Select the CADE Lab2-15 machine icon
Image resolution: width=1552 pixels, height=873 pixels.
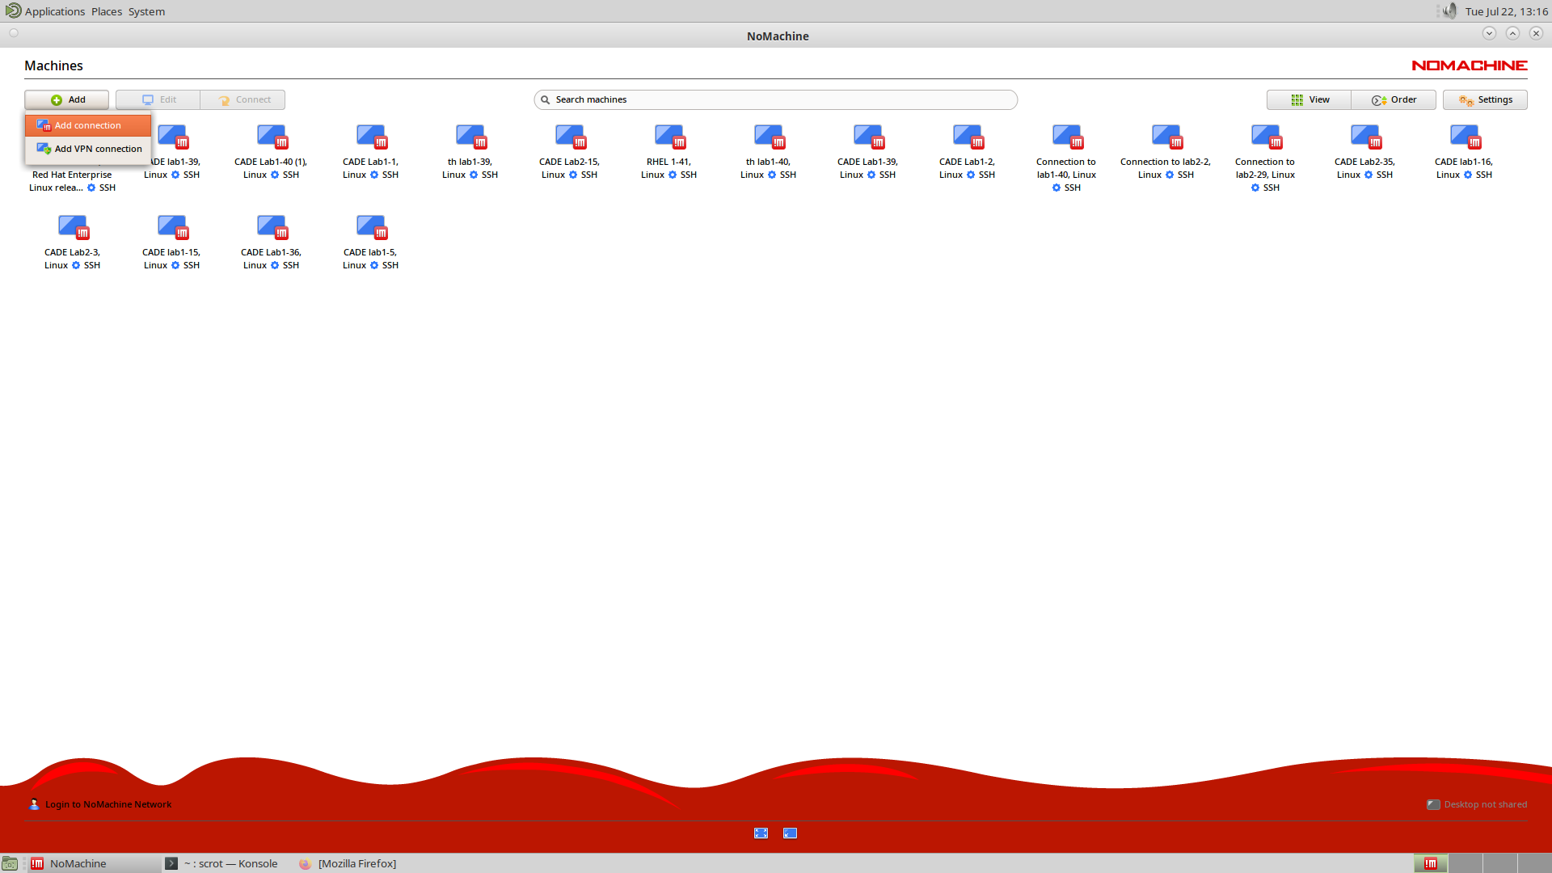[570, 137]
